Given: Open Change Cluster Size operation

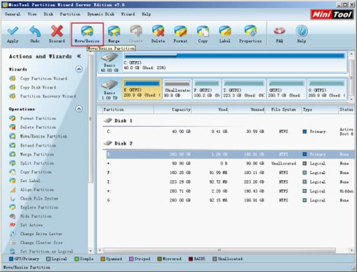Looking at the screenshot, I should 36,243.
